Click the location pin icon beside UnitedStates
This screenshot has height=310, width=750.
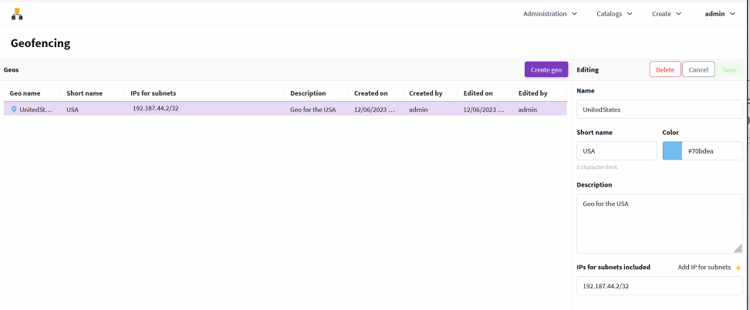pyautogui.click(x=14, y=110)
